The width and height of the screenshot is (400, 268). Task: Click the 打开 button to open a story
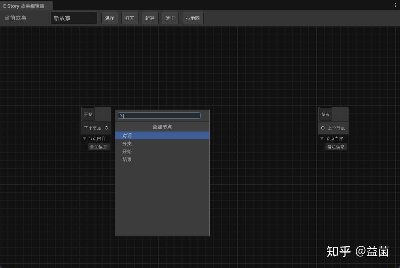130,18
